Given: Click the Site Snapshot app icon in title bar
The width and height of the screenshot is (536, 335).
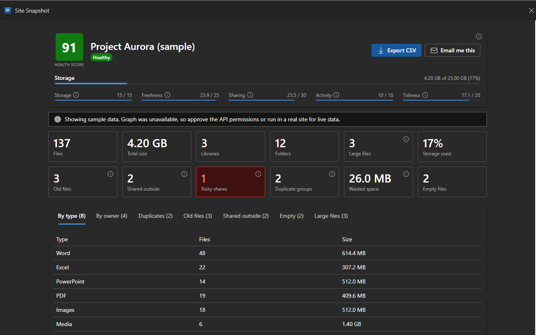Looking at the screenshot, I should point(8,11).
